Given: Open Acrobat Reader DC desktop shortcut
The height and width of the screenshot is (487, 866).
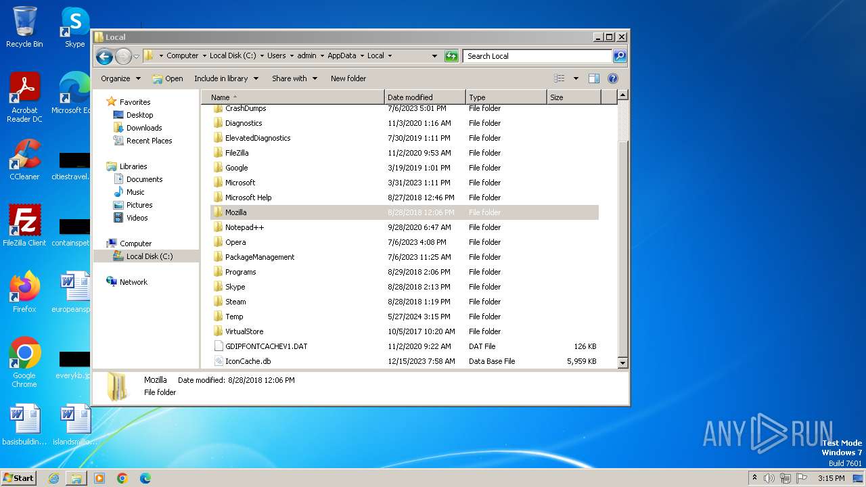Looking at the screenshot, I should [24, 98].
